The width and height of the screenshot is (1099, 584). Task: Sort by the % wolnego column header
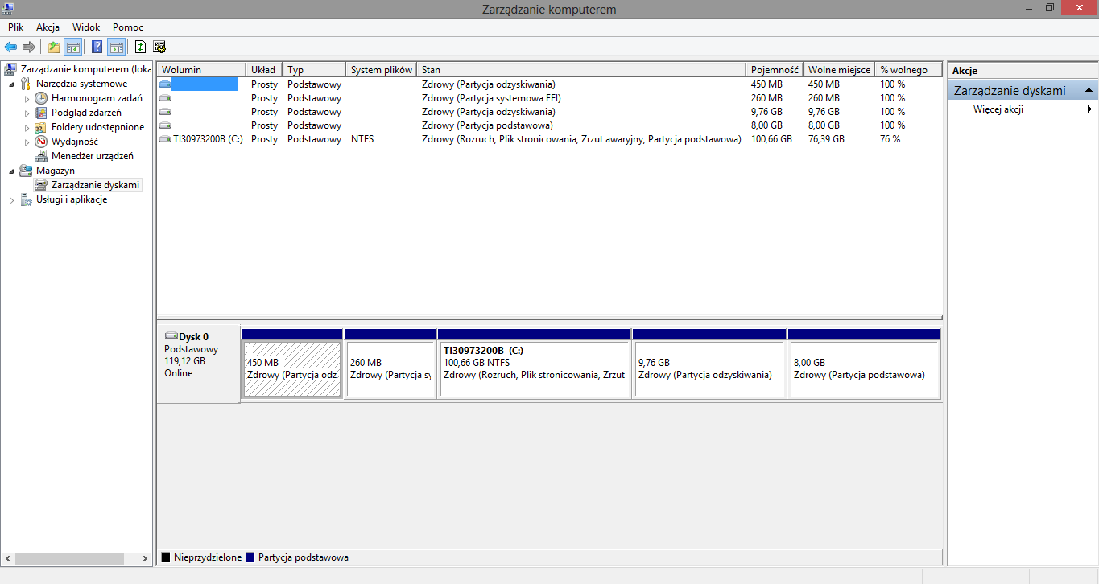pyautogui.click(x=908, y=70)
